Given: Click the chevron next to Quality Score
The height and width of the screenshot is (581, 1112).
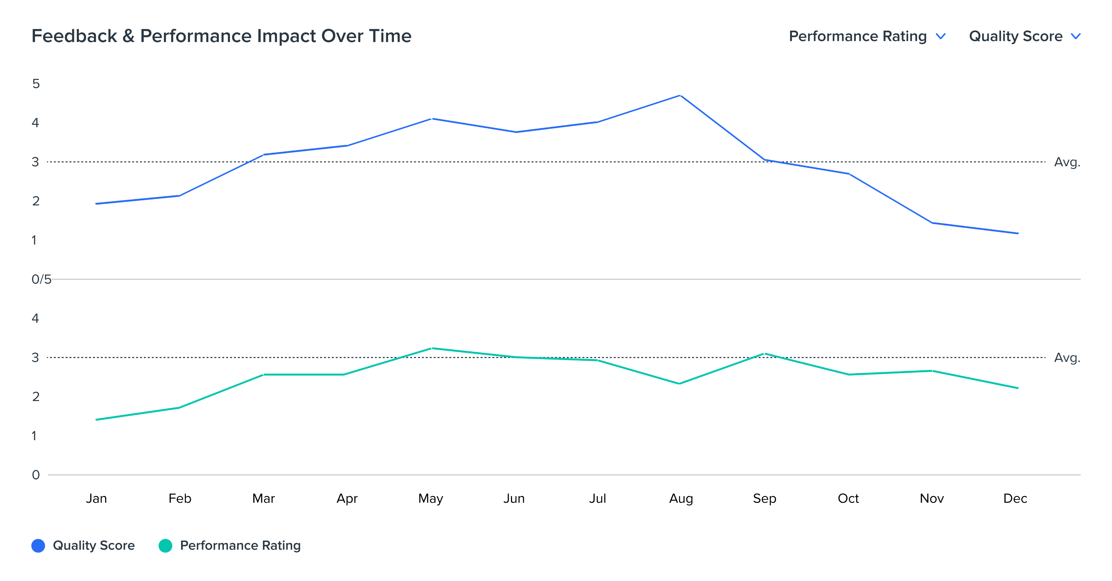Looking at the screenshot, I should 1076,36.
